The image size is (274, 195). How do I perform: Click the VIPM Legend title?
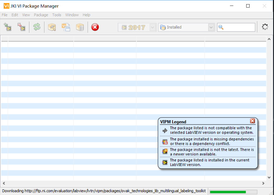pos(173,122)
